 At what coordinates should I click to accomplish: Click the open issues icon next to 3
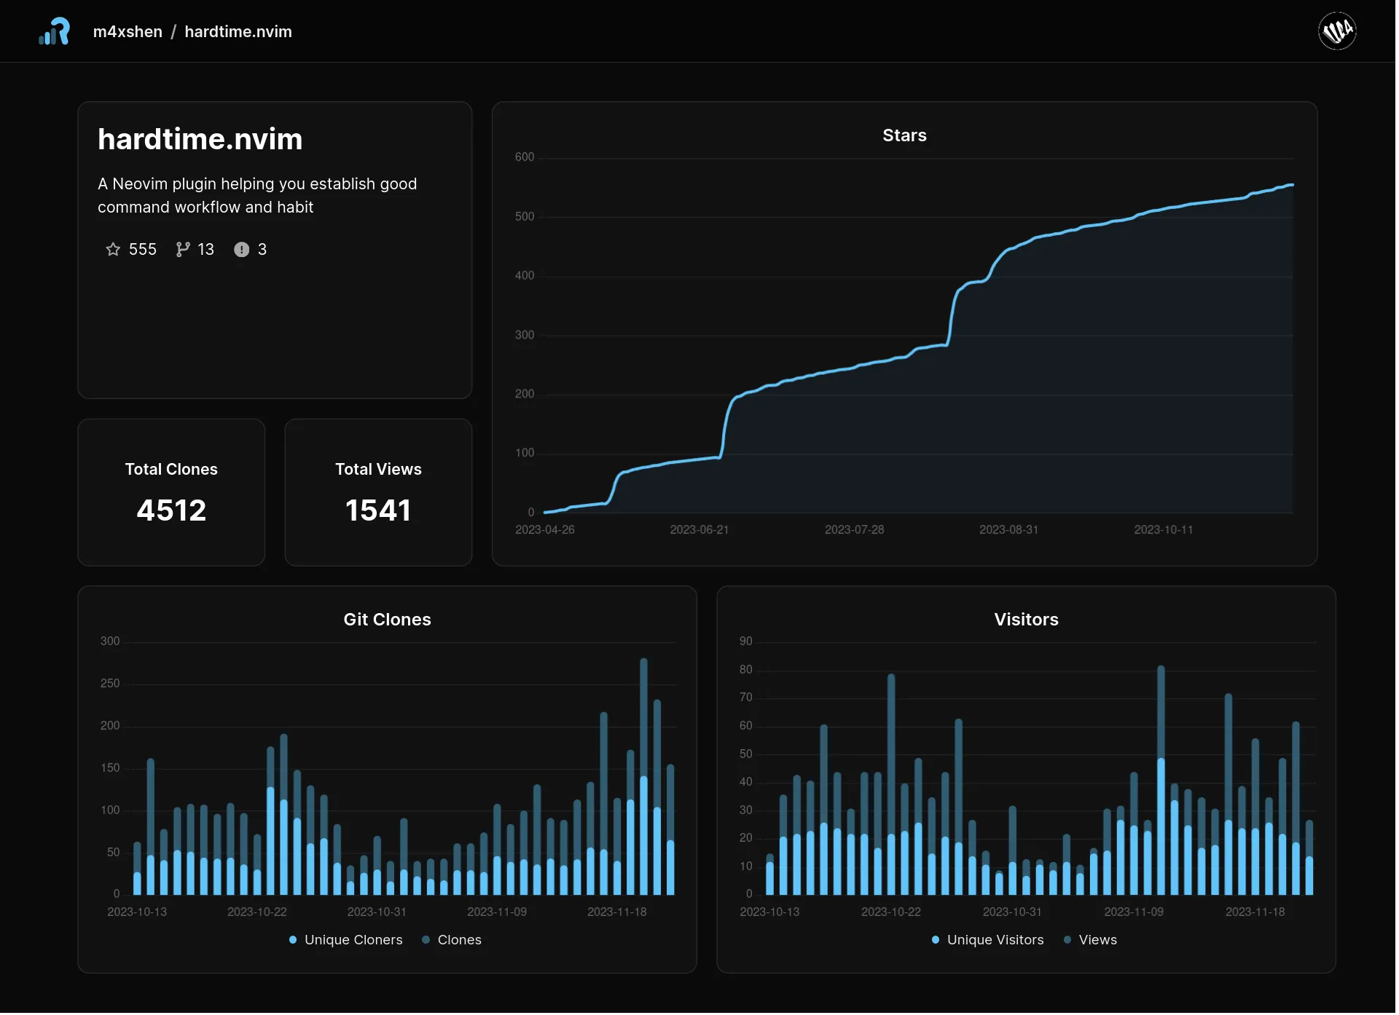[242, 250]
